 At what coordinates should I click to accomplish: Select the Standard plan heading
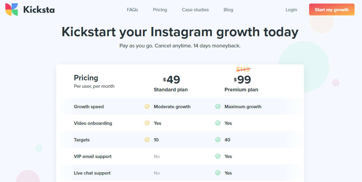[171, 90]
